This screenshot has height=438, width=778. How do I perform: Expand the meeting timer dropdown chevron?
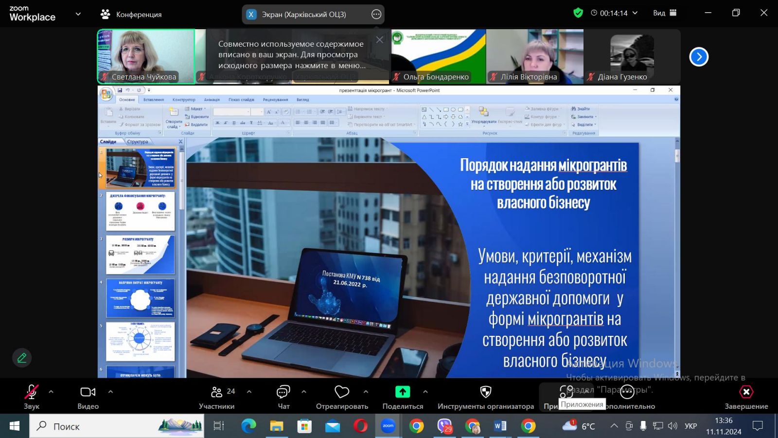[x=635, y=13]
